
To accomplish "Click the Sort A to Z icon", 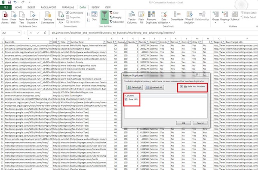I will pos(88,15).
